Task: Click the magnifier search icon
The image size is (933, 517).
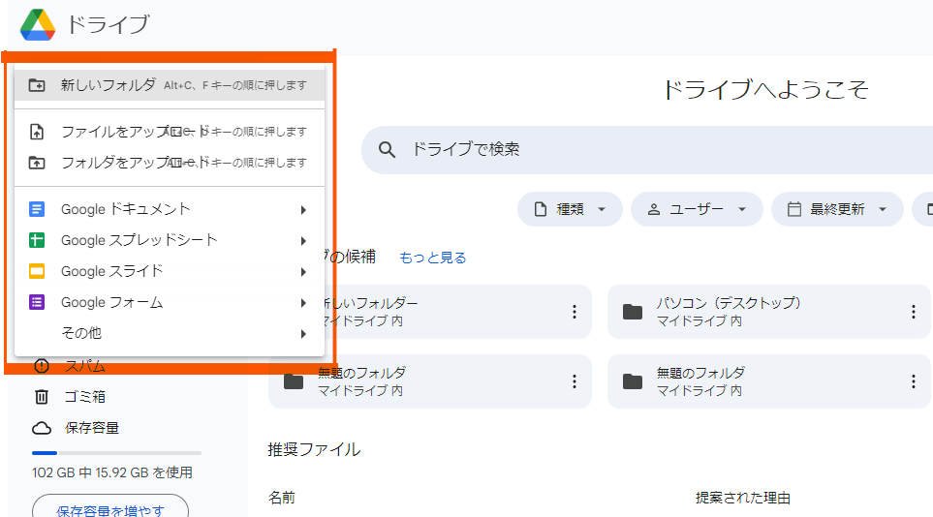Action: pos(387,150)
